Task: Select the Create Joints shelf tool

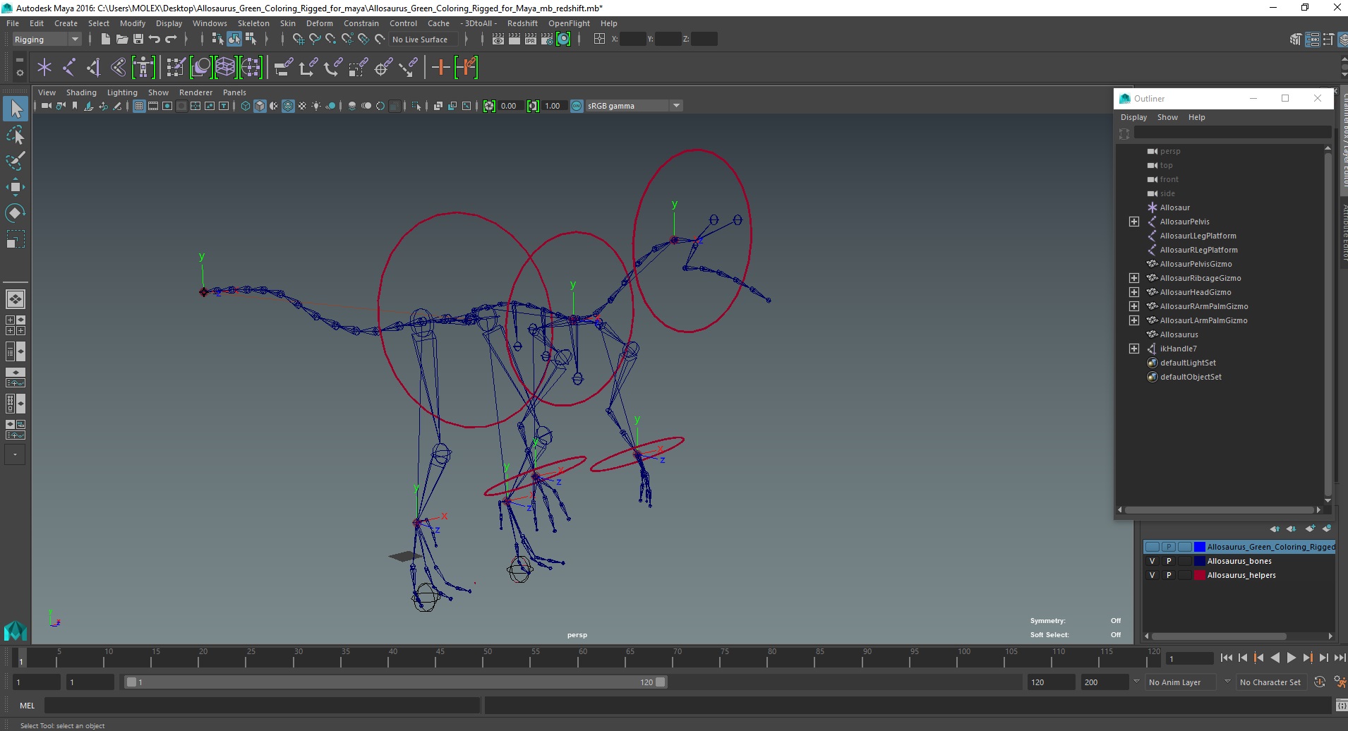Action: 69,67
